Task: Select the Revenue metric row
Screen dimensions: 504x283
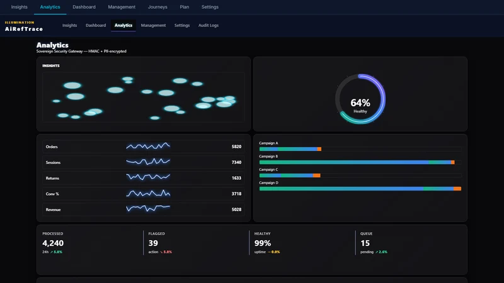Action: pos(144,209)
